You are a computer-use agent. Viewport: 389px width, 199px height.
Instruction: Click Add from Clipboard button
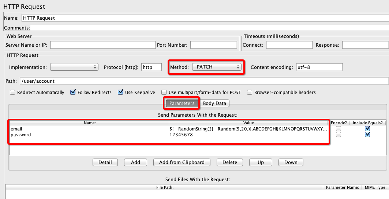[x=182, y=162]
